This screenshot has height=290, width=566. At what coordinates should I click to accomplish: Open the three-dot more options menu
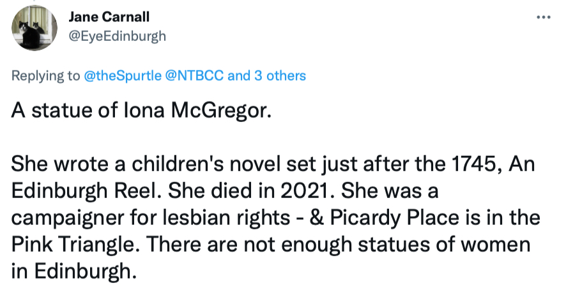coord(543,17)
